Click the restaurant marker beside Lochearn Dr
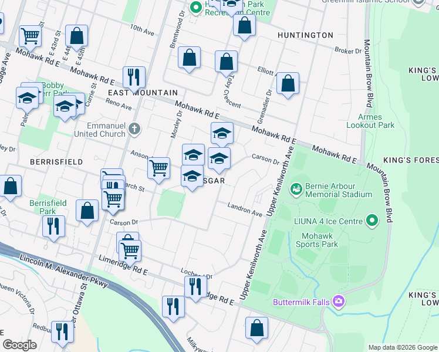The height and width of the screenshot is (352, 439). pos(195,288)
